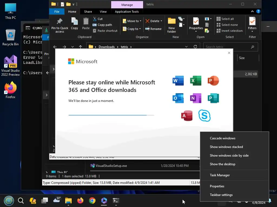Open the Easy access dropdown

[x=182, y=25]
